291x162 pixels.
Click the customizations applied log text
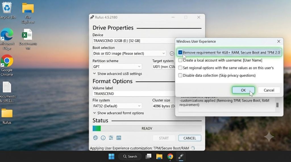225,103
